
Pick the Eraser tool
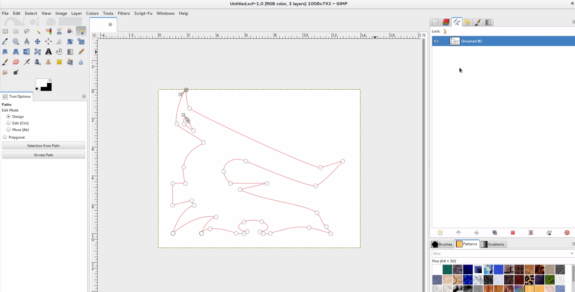tap(16, 62)
